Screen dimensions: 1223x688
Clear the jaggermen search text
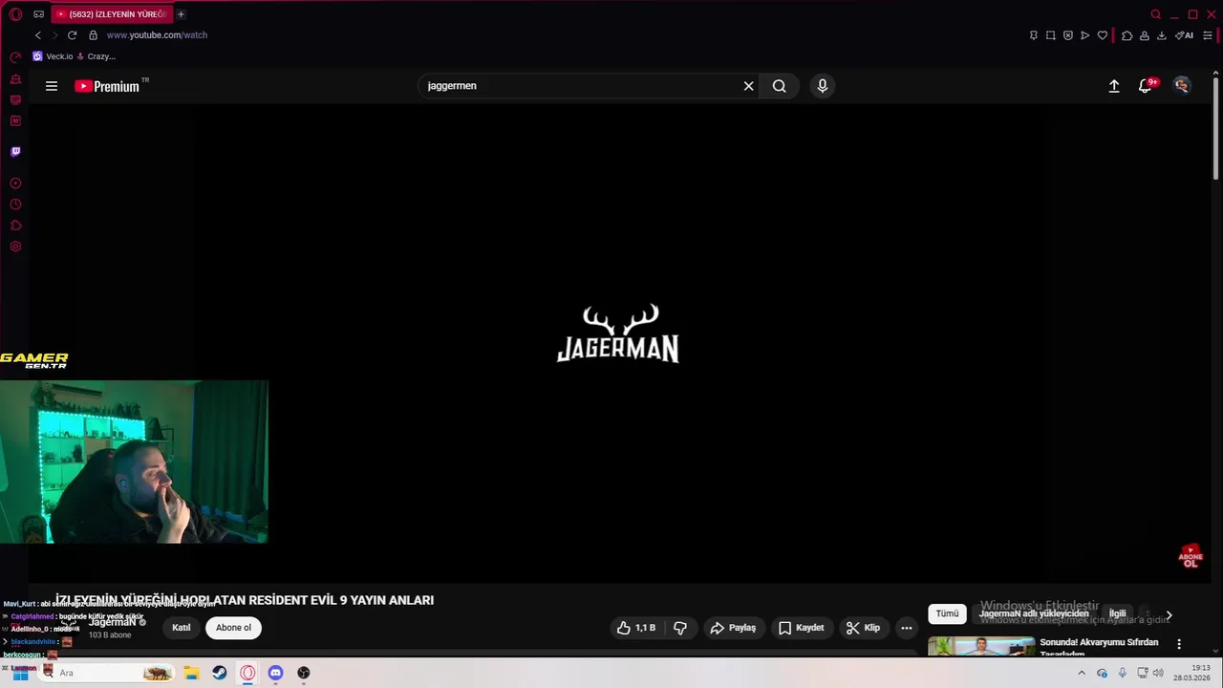pyautogui.click(x=748, y=86)
